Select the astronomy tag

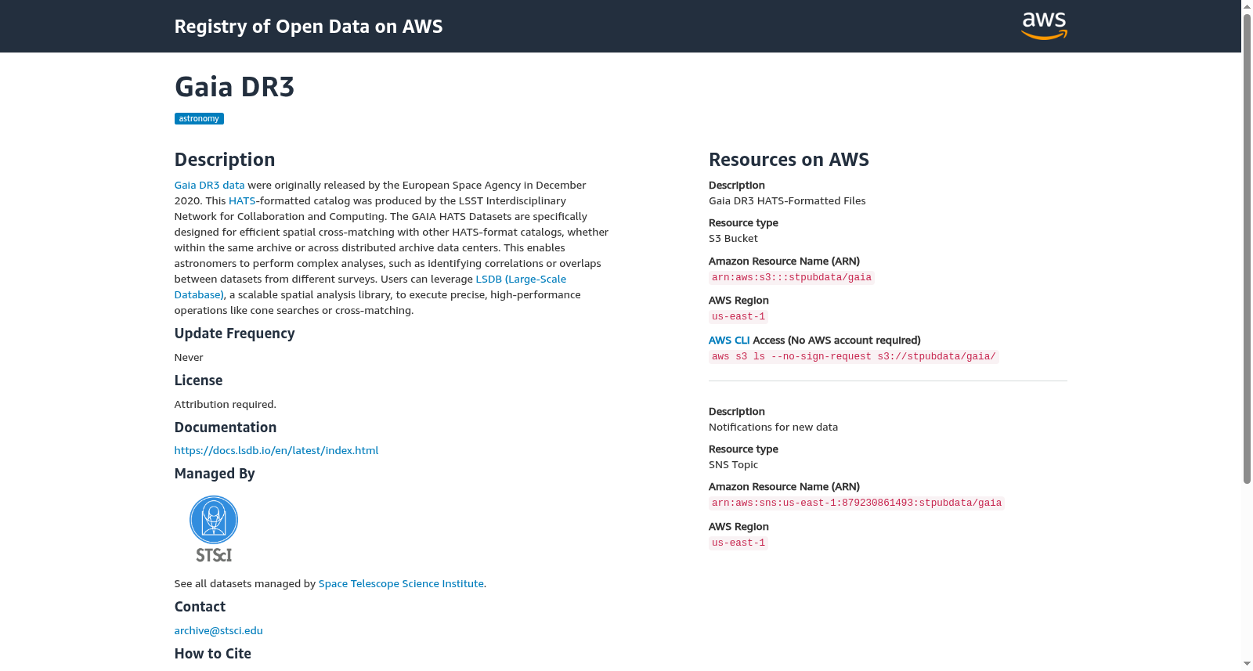(x=199, y=119)
